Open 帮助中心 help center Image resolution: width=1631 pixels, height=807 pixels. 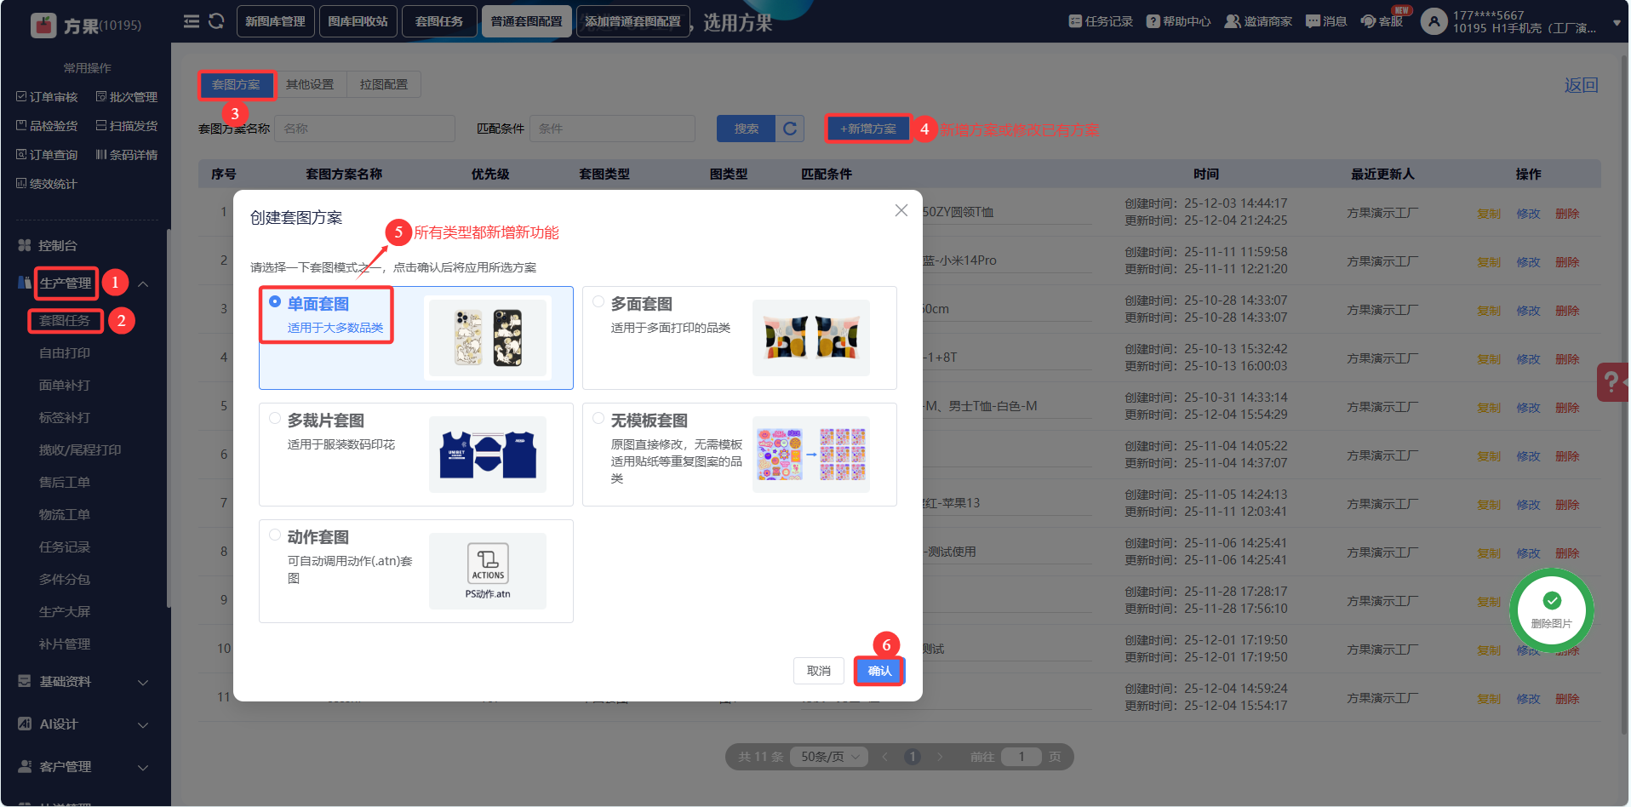[1178, 21]
